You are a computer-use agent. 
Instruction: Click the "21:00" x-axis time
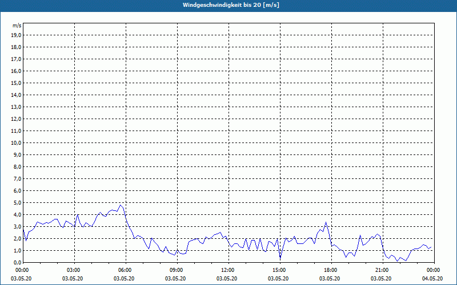383,270
